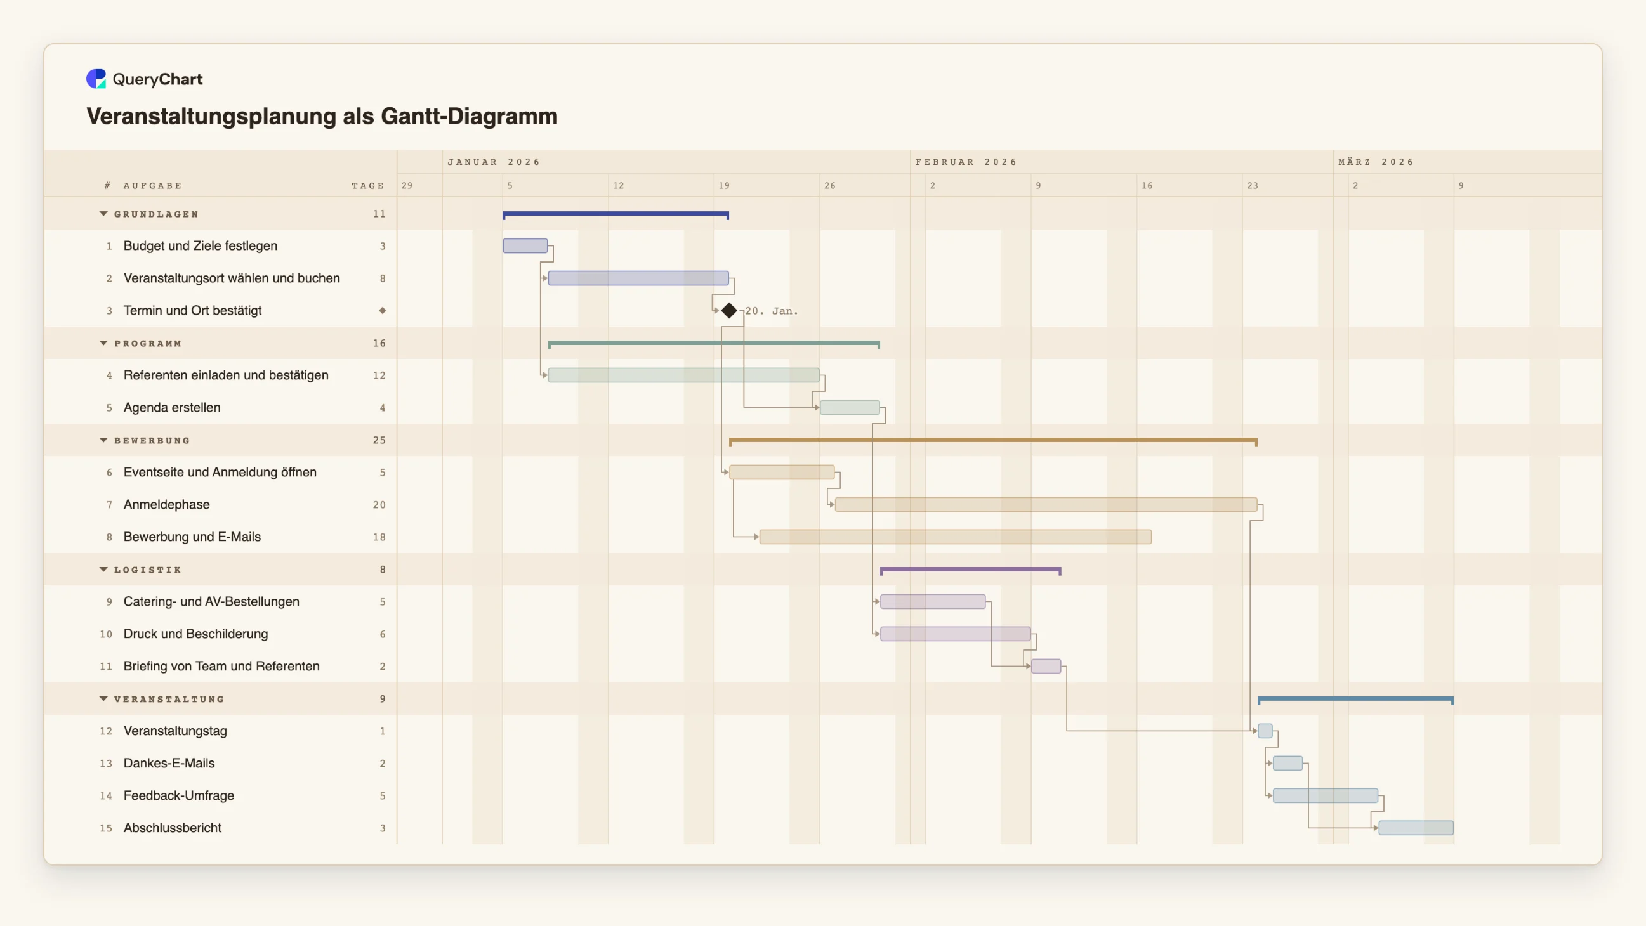Image resolution: width=1646 pixels, height=926 pixels.
Task: Click the Feedback-Umfrage task bar
Action: (1325, 795)
